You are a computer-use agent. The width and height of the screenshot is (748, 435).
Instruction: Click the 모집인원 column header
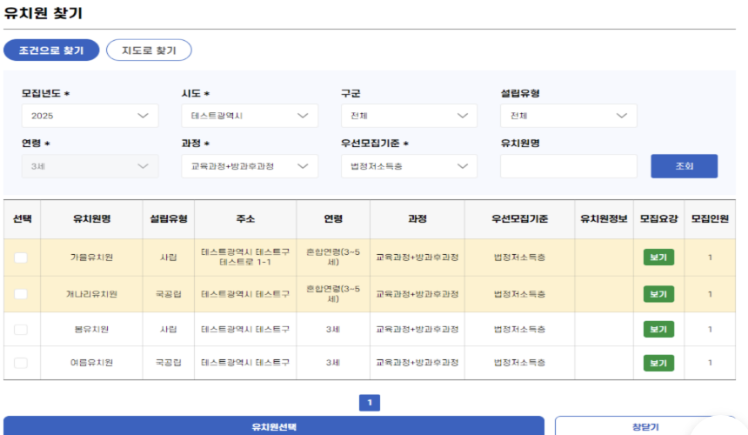click(x=710, y=219)
